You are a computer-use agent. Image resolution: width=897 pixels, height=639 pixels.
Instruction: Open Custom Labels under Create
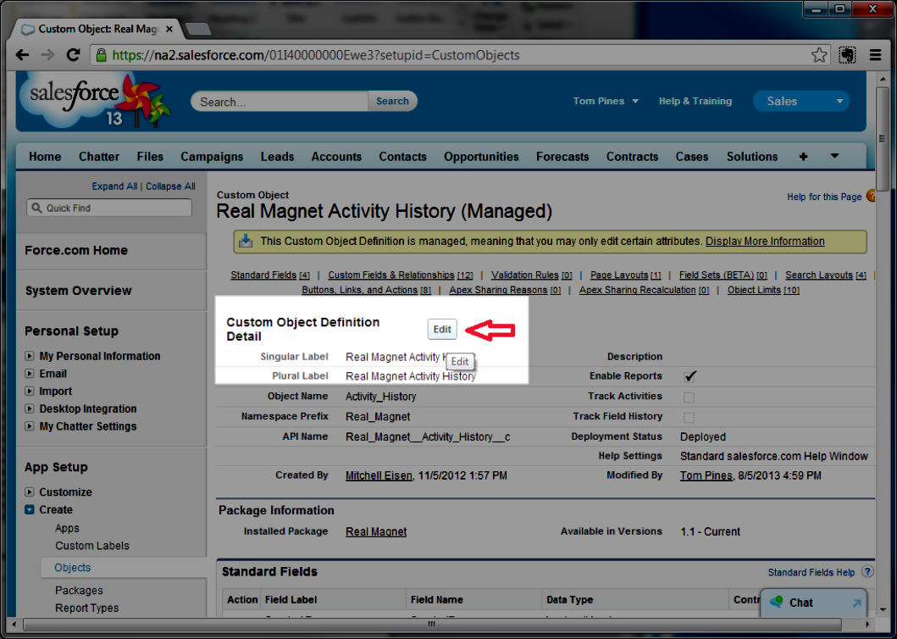92,546
